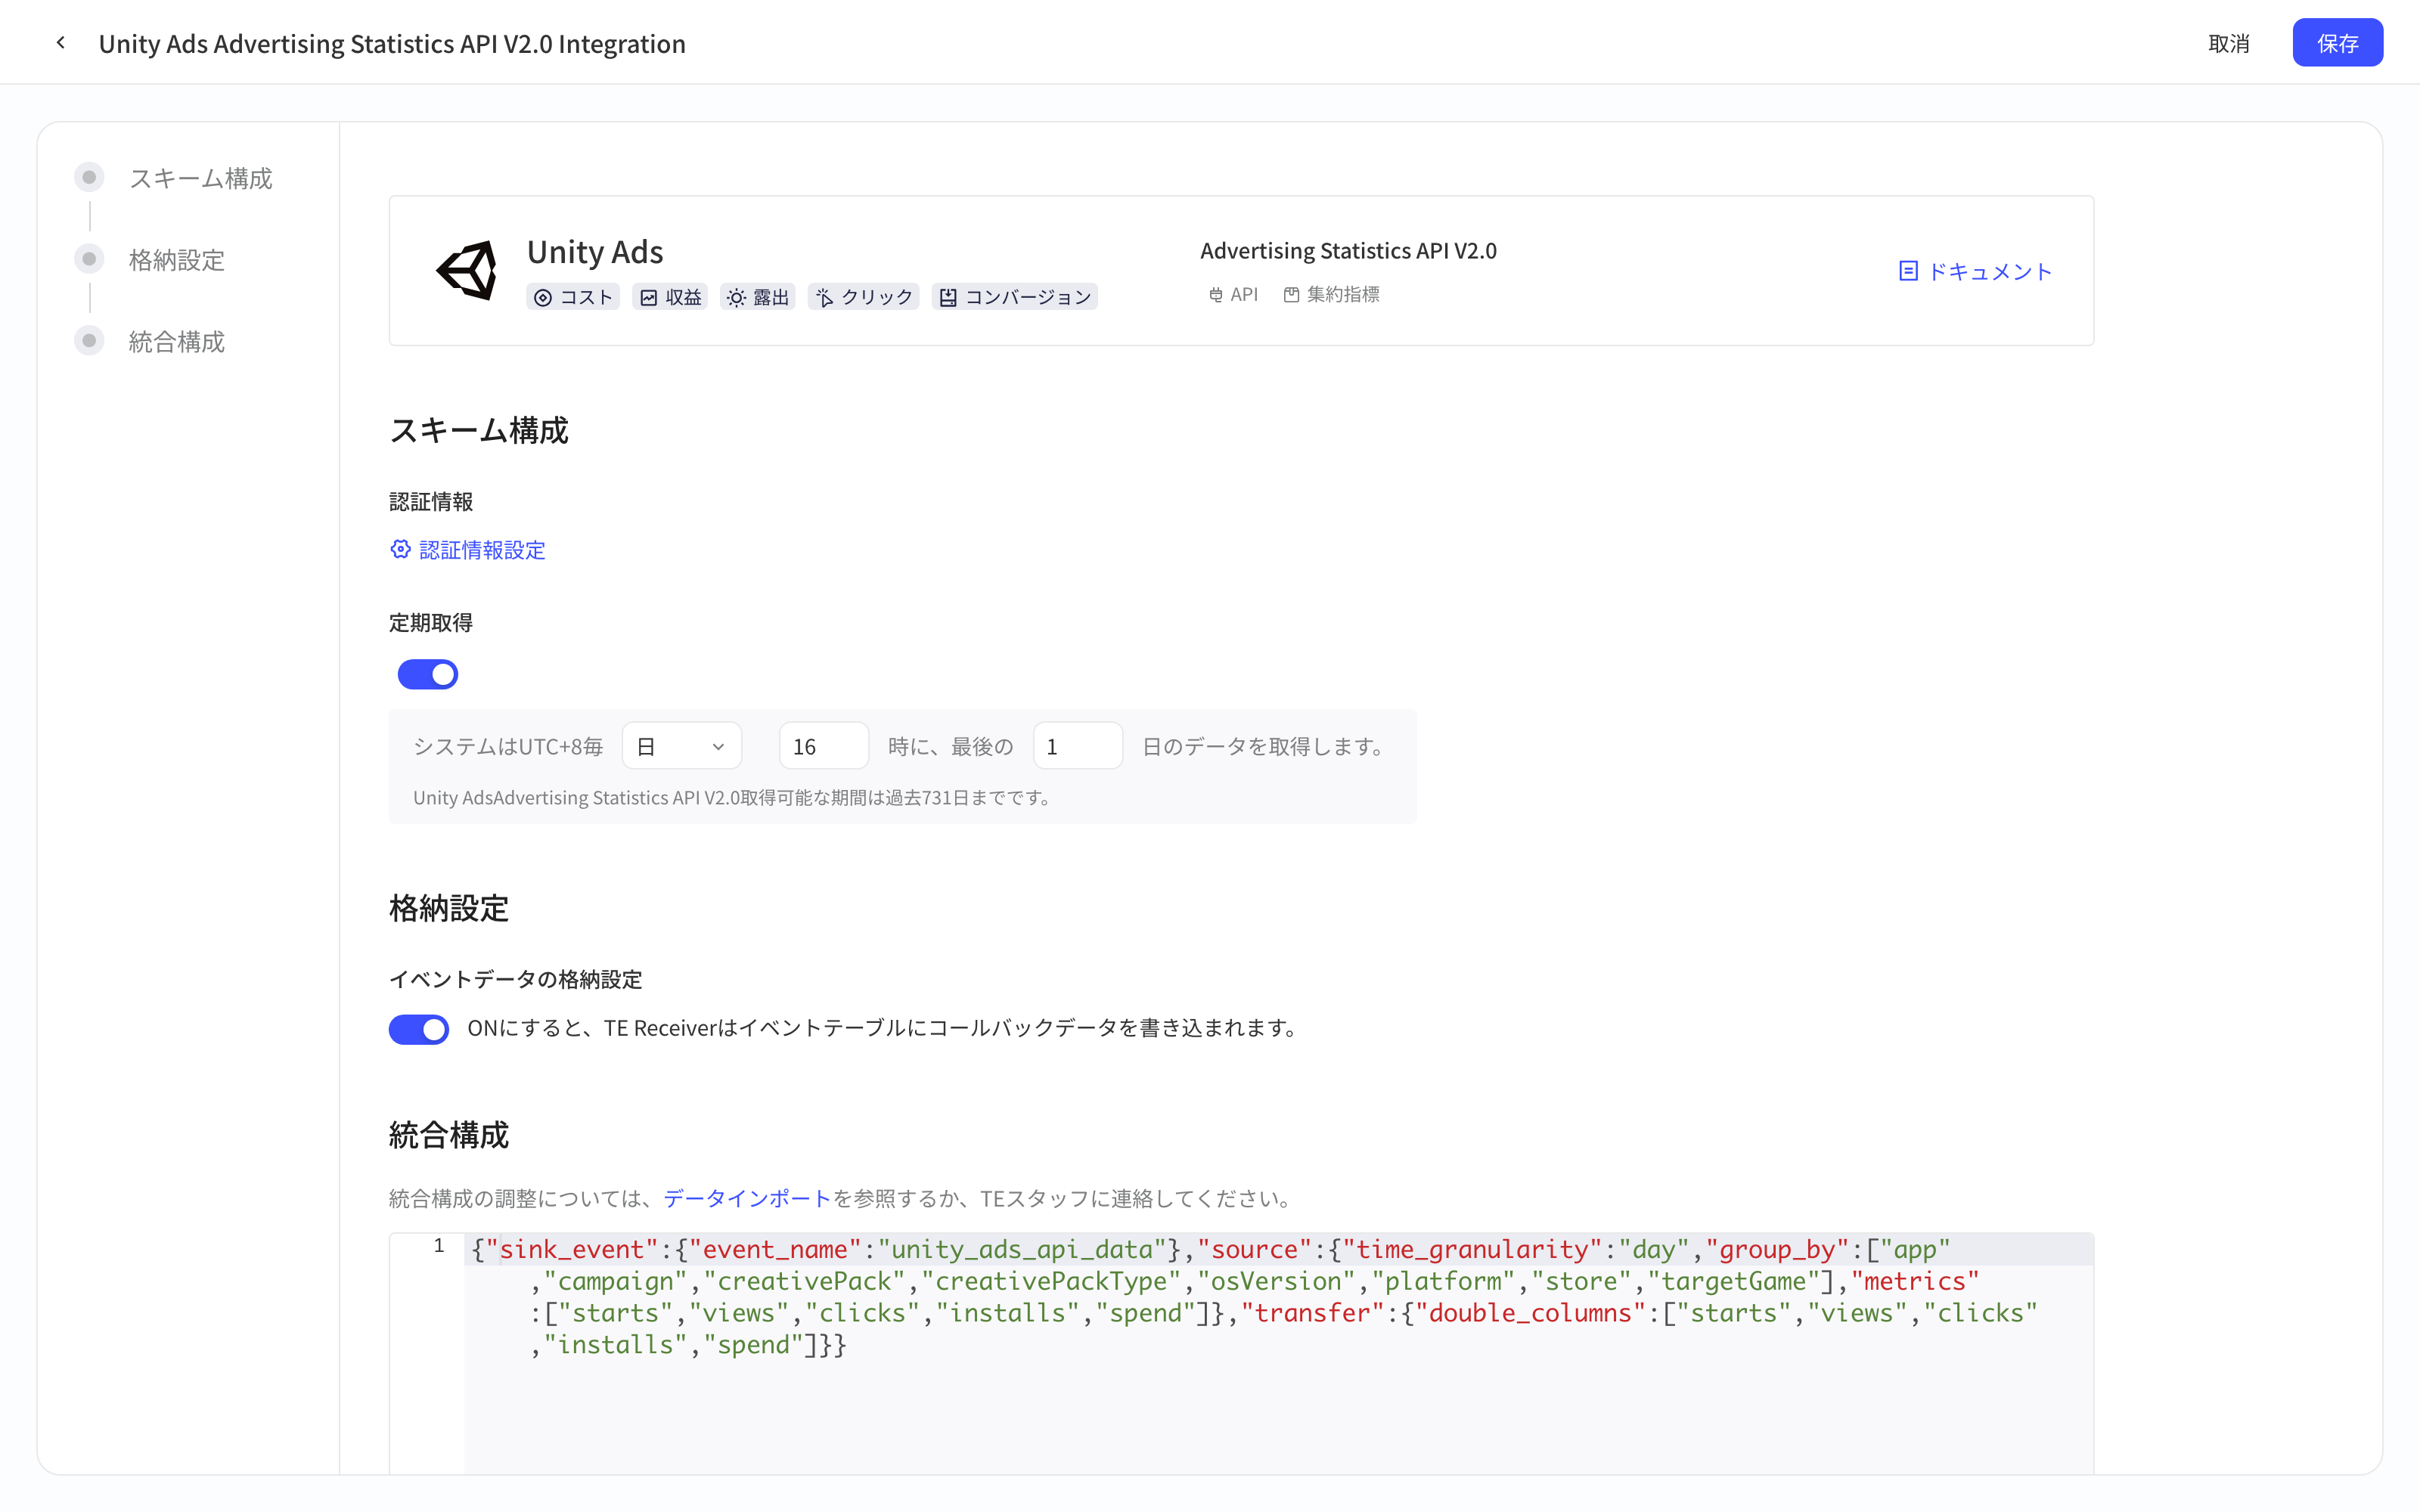Click the days input showing 1
The image size is (2420, 1512).
pos(1078,746)
